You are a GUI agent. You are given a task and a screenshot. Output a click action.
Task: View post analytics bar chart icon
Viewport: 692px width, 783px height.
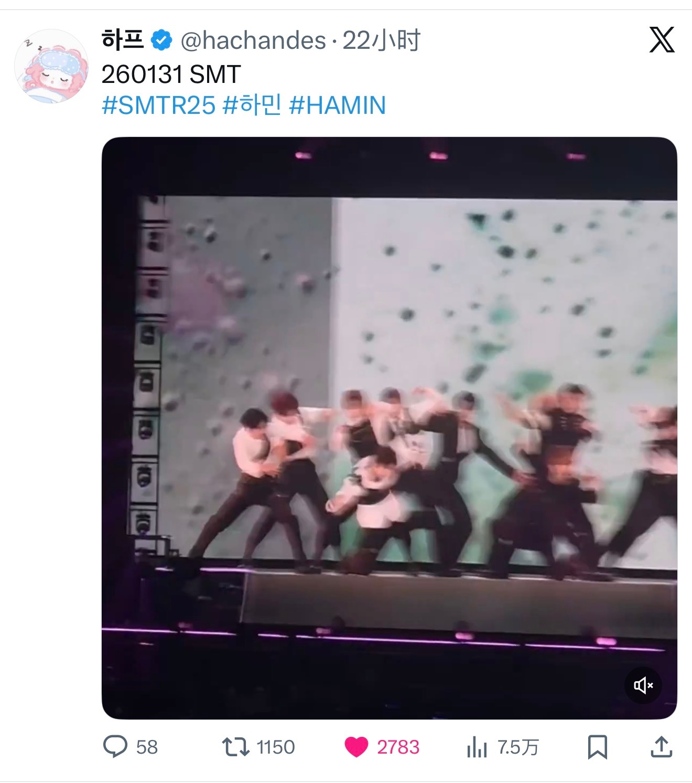(x=477, y=747)
